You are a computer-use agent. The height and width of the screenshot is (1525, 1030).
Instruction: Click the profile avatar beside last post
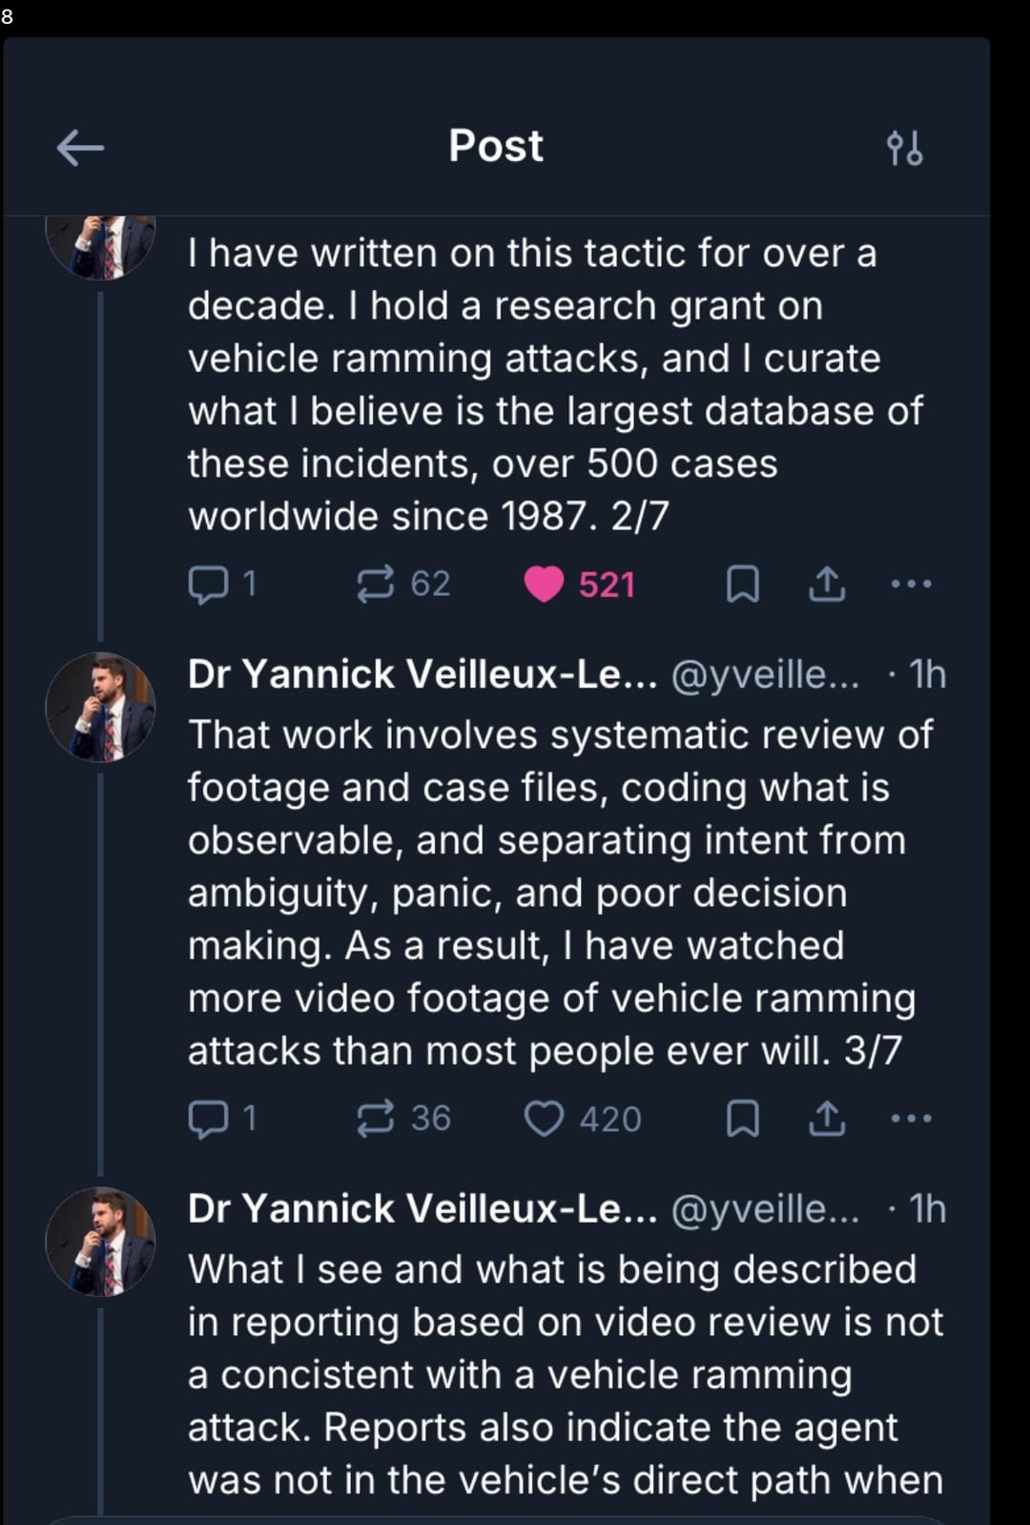coord(100,1242)
